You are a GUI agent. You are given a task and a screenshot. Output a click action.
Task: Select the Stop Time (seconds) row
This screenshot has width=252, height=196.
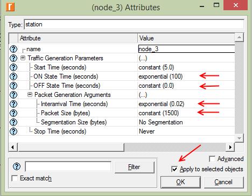tap(122, 131)
